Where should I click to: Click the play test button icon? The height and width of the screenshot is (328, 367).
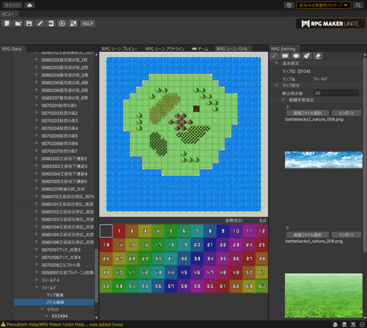coord(62,23)
